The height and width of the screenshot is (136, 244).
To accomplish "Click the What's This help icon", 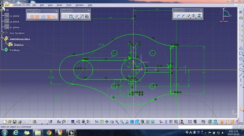I will 50,122.
